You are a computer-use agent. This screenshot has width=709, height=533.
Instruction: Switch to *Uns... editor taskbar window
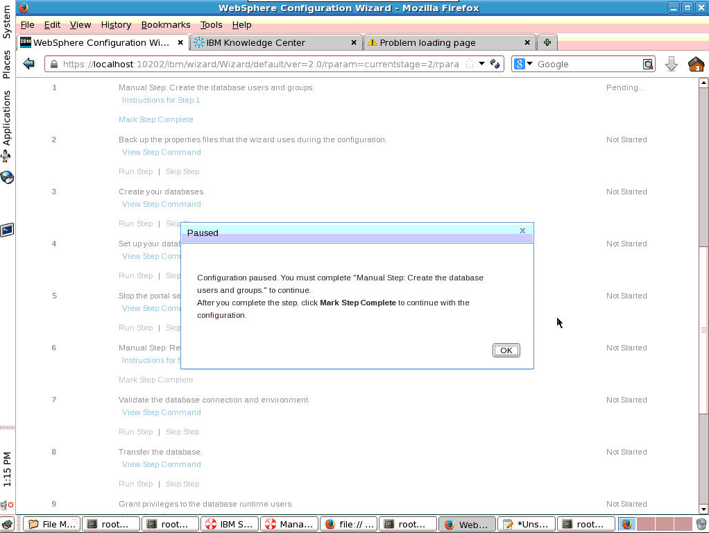coord(527,524)
